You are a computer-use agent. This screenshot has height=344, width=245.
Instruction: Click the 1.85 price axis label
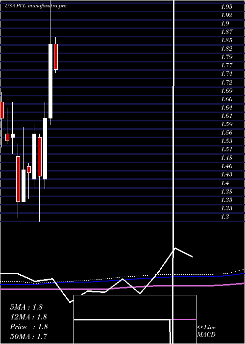tap(226, 40)
